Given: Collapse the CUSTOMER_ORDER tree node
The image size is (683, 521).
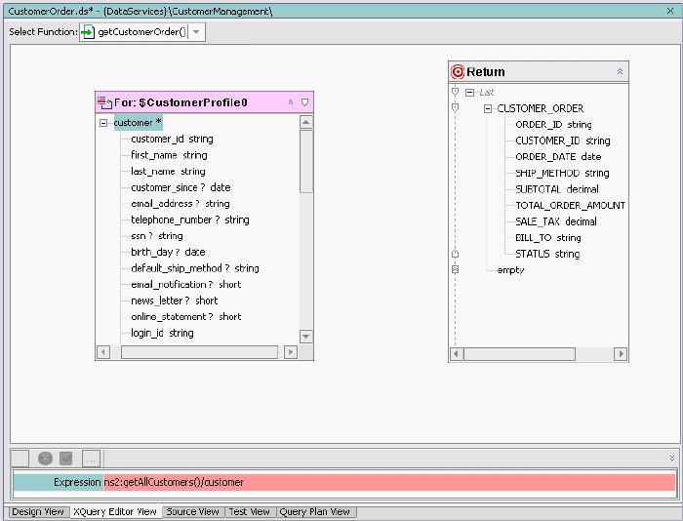Looking at the screenshot, I should pos(488,108).
